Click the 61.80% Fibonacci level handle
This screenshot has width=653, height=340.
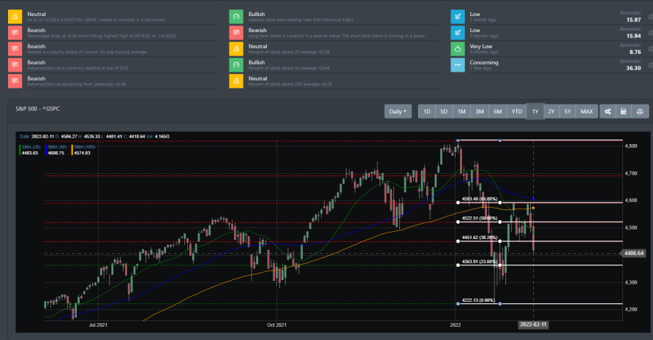point(458,203)
